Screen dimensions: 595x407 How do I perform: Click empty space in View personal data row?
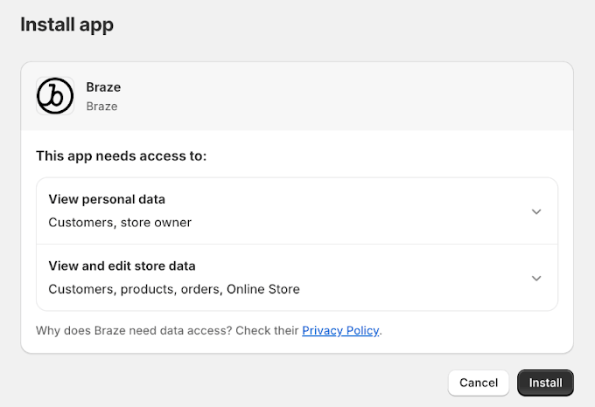coord(367,211)
